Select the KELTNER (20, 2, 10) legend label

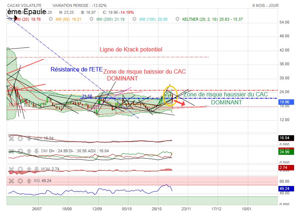click(x=213, y=19)
